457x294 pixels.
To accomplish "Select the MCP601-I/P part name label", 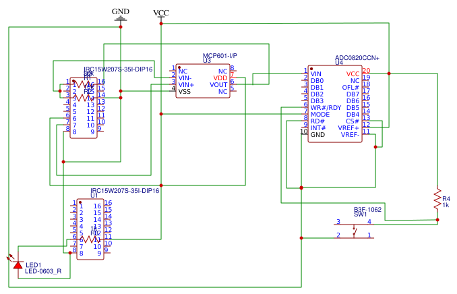I will pyautogui.click(x=220, y=55).
